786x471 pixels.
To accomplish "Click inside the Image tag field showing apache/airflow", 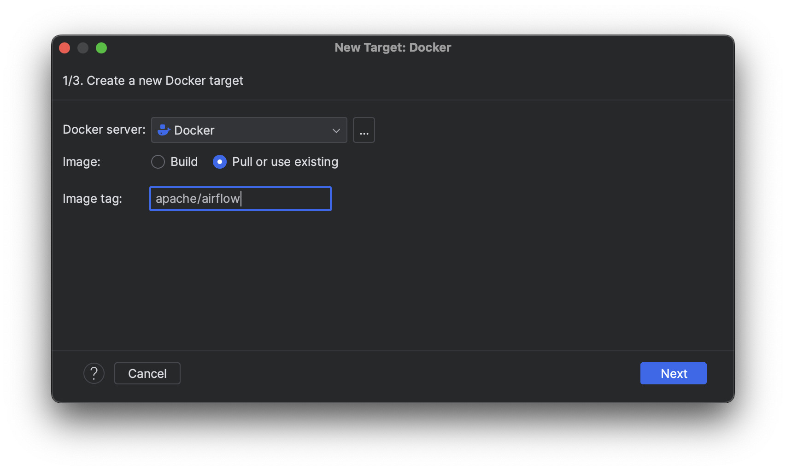I will 240,198.
